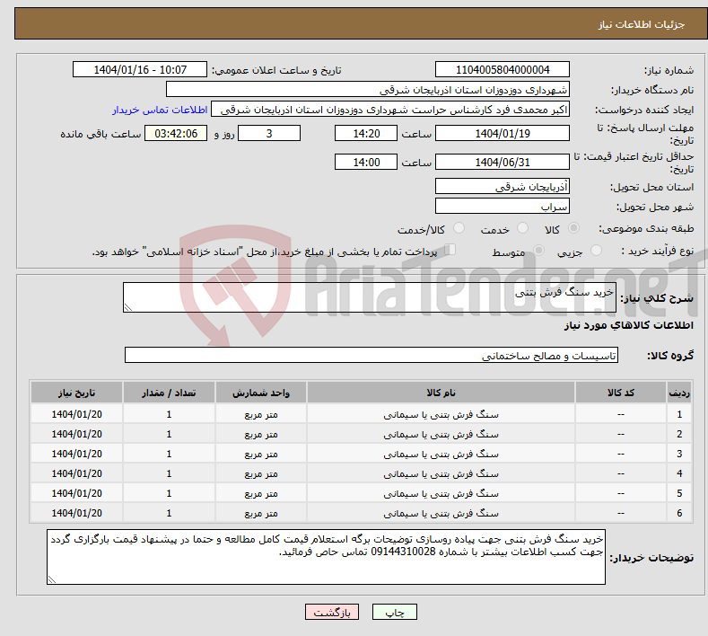Click the resize handle of توضیحات خریدار box
This screenshot has height=636, width=708.
[x=52, y=579]
